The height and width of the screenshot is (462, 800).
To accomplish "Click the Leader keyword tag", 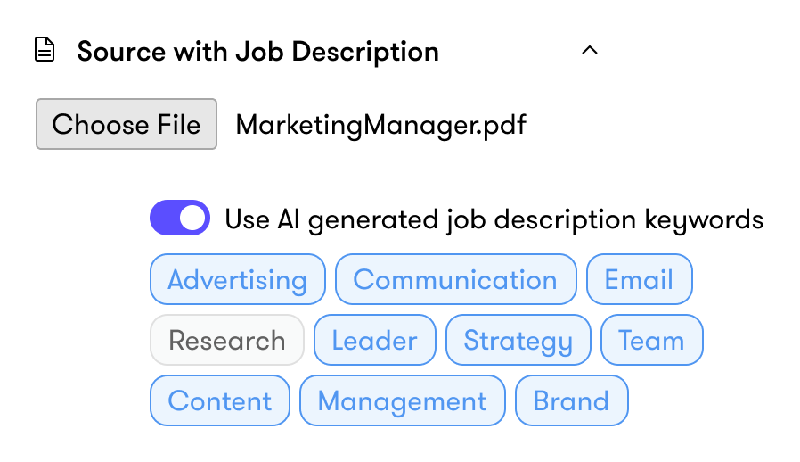I will [x=375, y=340].
